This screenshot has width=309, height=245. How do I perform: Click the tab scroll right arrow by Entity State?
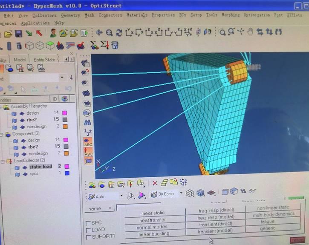point(72,59)
